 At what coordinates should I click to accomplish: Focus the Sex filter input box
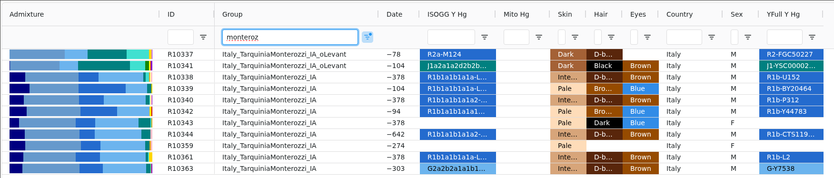[x=735, y=37]
